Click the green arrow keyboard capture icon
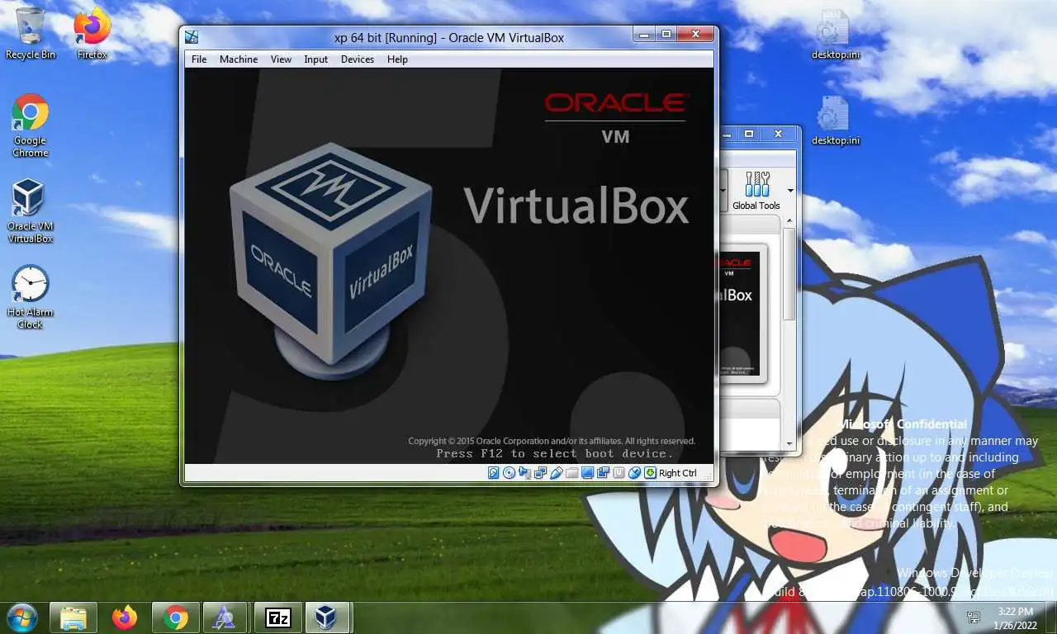The height and width of the screenshot is (634, 1057). point(650,473)
